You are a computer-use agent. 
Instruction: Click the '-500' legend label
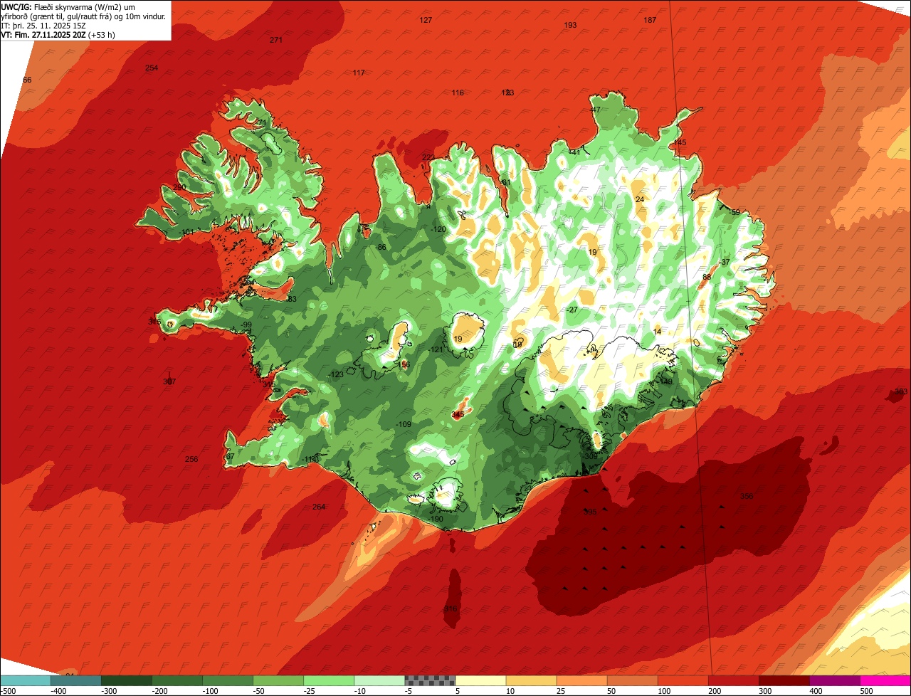pyautogui.click(x=8, y=690)
